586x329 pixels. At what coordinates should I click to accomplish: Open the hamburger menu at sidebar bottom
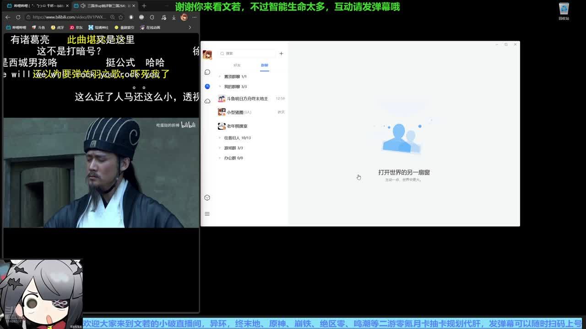click(x=207, y=214)
